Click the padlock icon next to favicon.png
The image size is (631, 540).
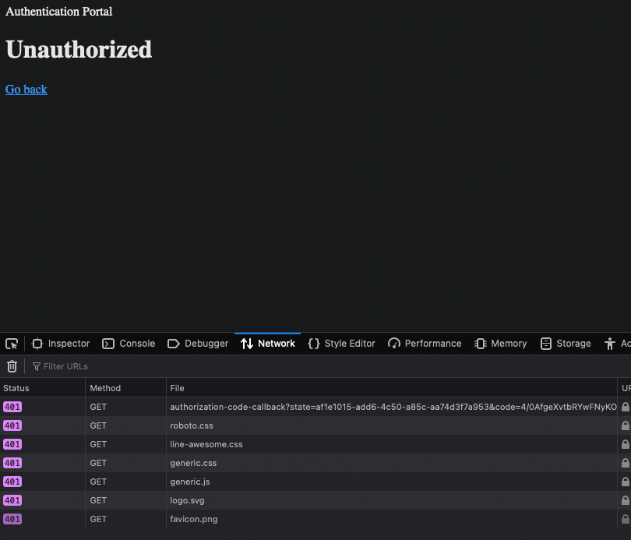pos(625,518)
